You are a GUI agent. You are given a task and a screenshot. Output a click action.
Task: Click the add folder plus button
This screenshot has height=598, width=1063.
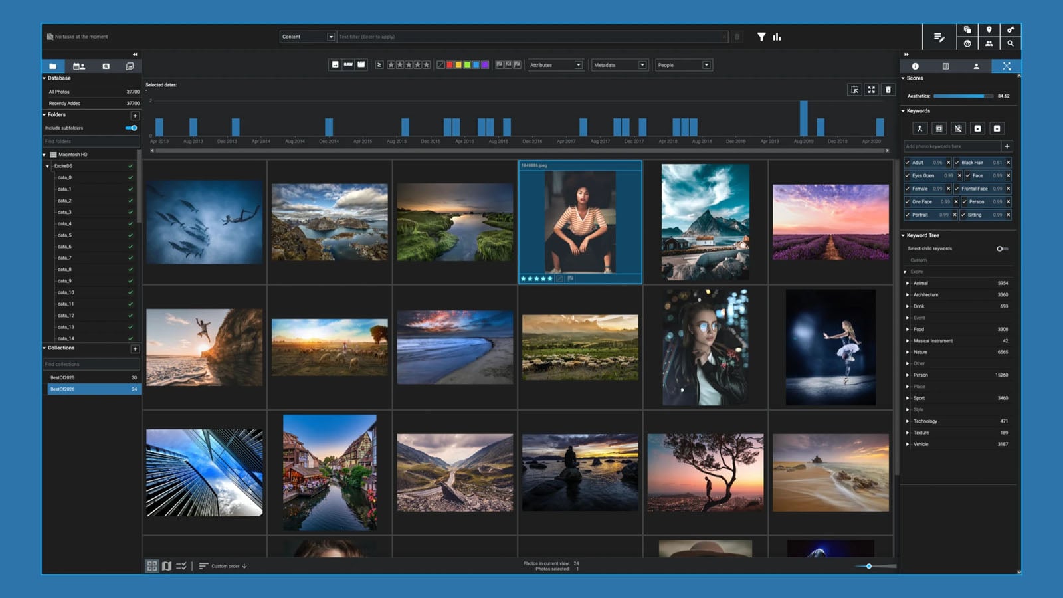pyautogui.click(x=135, y=115)
